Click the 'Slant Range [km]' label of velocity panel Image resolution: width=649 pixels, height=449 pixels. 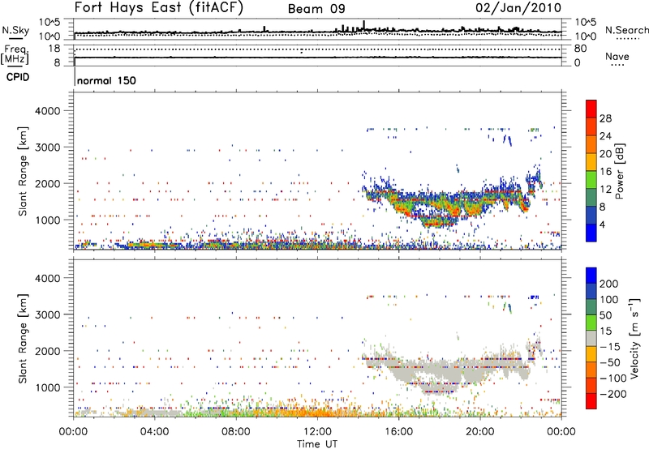pyautogui.click(x=23, y=339)
